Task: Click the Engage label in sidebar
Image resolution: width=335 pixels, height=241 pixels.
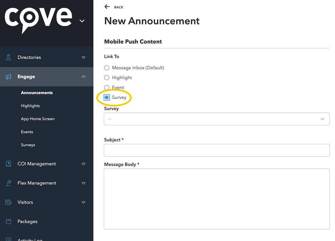Action: point(26,77)
